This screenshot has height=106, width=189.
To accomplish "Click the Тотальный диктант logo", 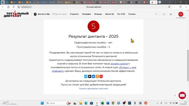I will click(16, 14).
